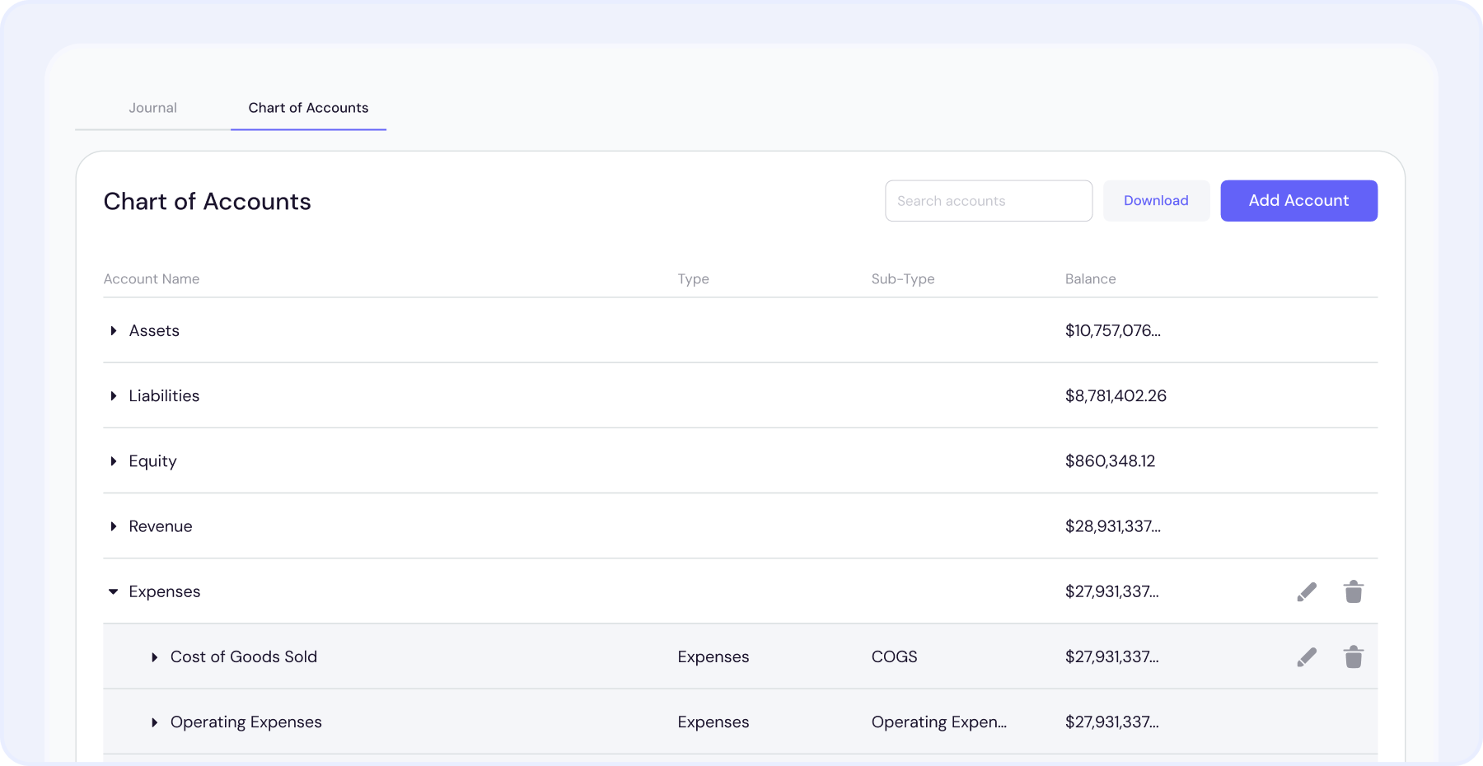The height and width of the screenshot is (766, 1483).
Task: Click the edit pencil icon for Expenses
Action: [1307, 591]
